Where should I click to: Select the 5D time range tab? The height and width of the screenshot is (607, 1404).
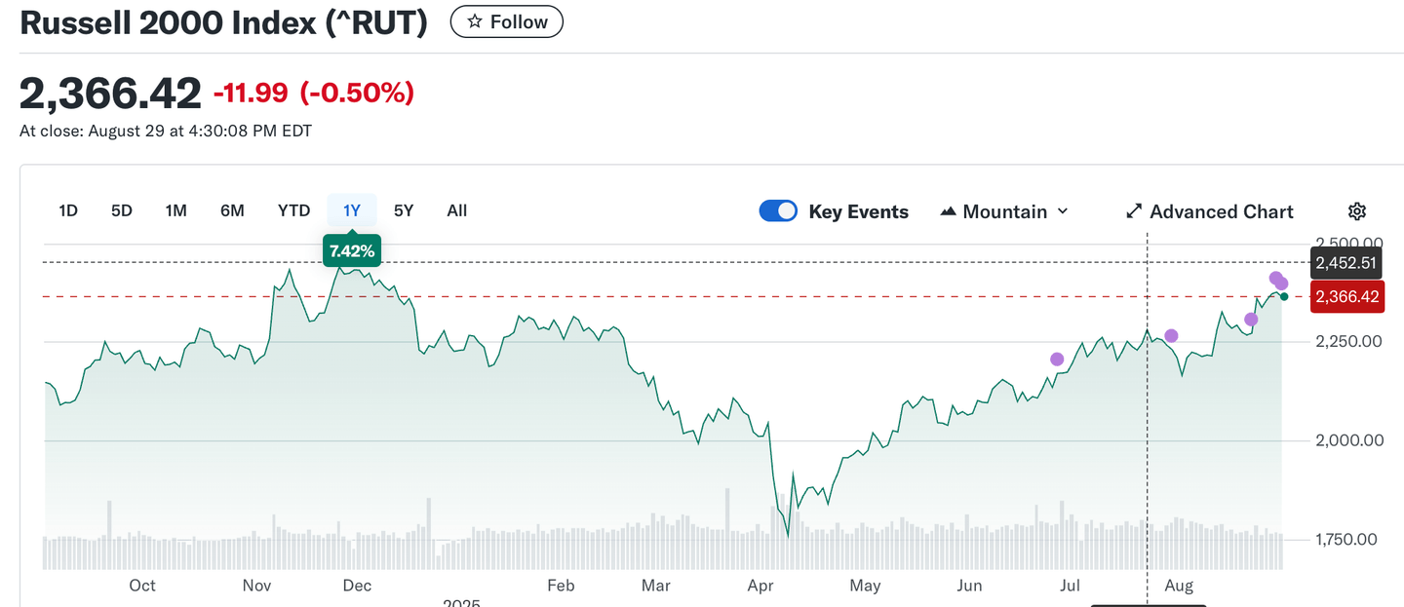click(x=121, y=210)
